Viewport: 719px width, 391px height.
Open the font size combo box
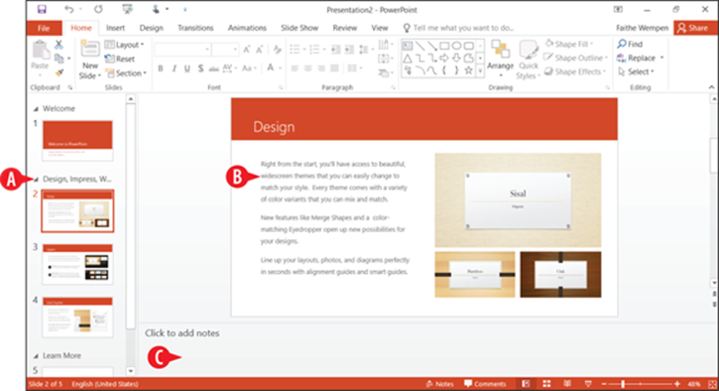225,49
